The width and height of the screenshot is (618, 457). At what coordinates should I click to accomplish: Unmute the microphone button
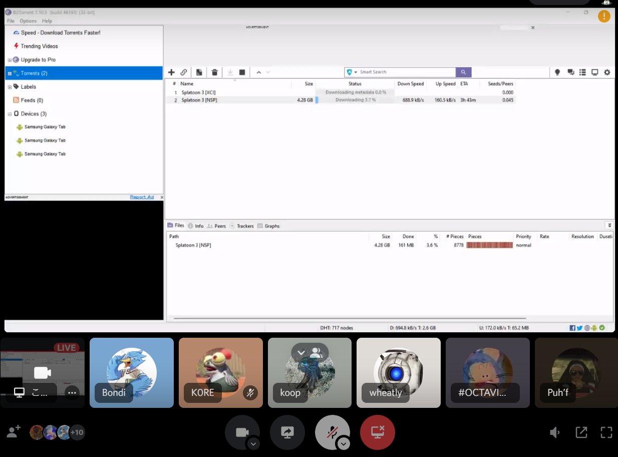pos(333,432)
